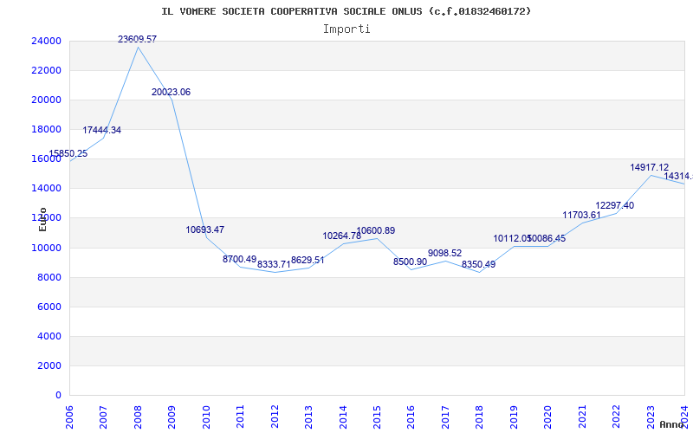This screenshot has width=693, height=433.
Task: Click the 15850.25 data label
Action: 68,154
